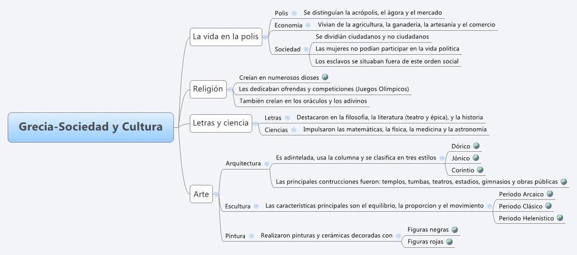
Task: Collapse La vida en la polis node
Action: coord(265,36)
